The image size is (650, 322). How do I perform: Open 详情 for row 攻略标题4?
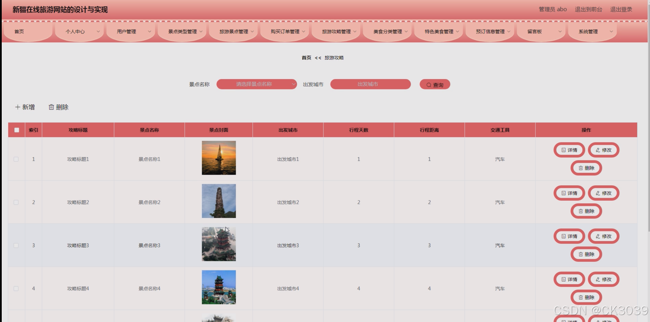coord(569,279)
